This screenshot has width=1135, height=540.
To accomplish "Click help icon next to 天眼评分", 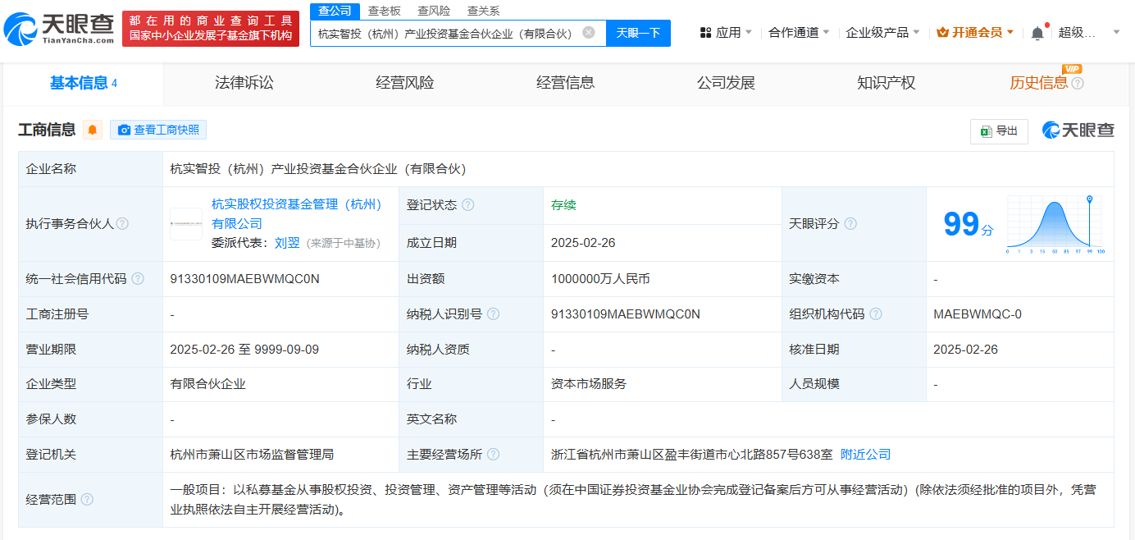I will click(850, 224).
